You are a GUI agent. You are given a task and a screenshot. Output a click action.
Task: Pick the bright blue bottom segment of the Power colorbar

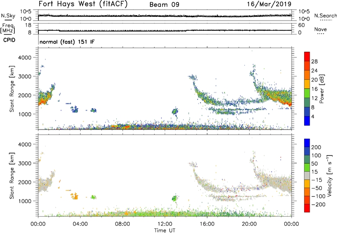click(307, 121)
